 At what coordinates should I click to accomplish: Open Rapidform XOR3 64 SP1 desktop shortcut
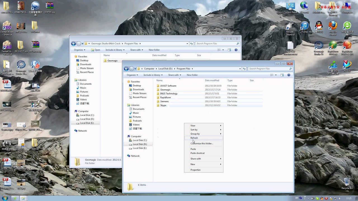347,48
